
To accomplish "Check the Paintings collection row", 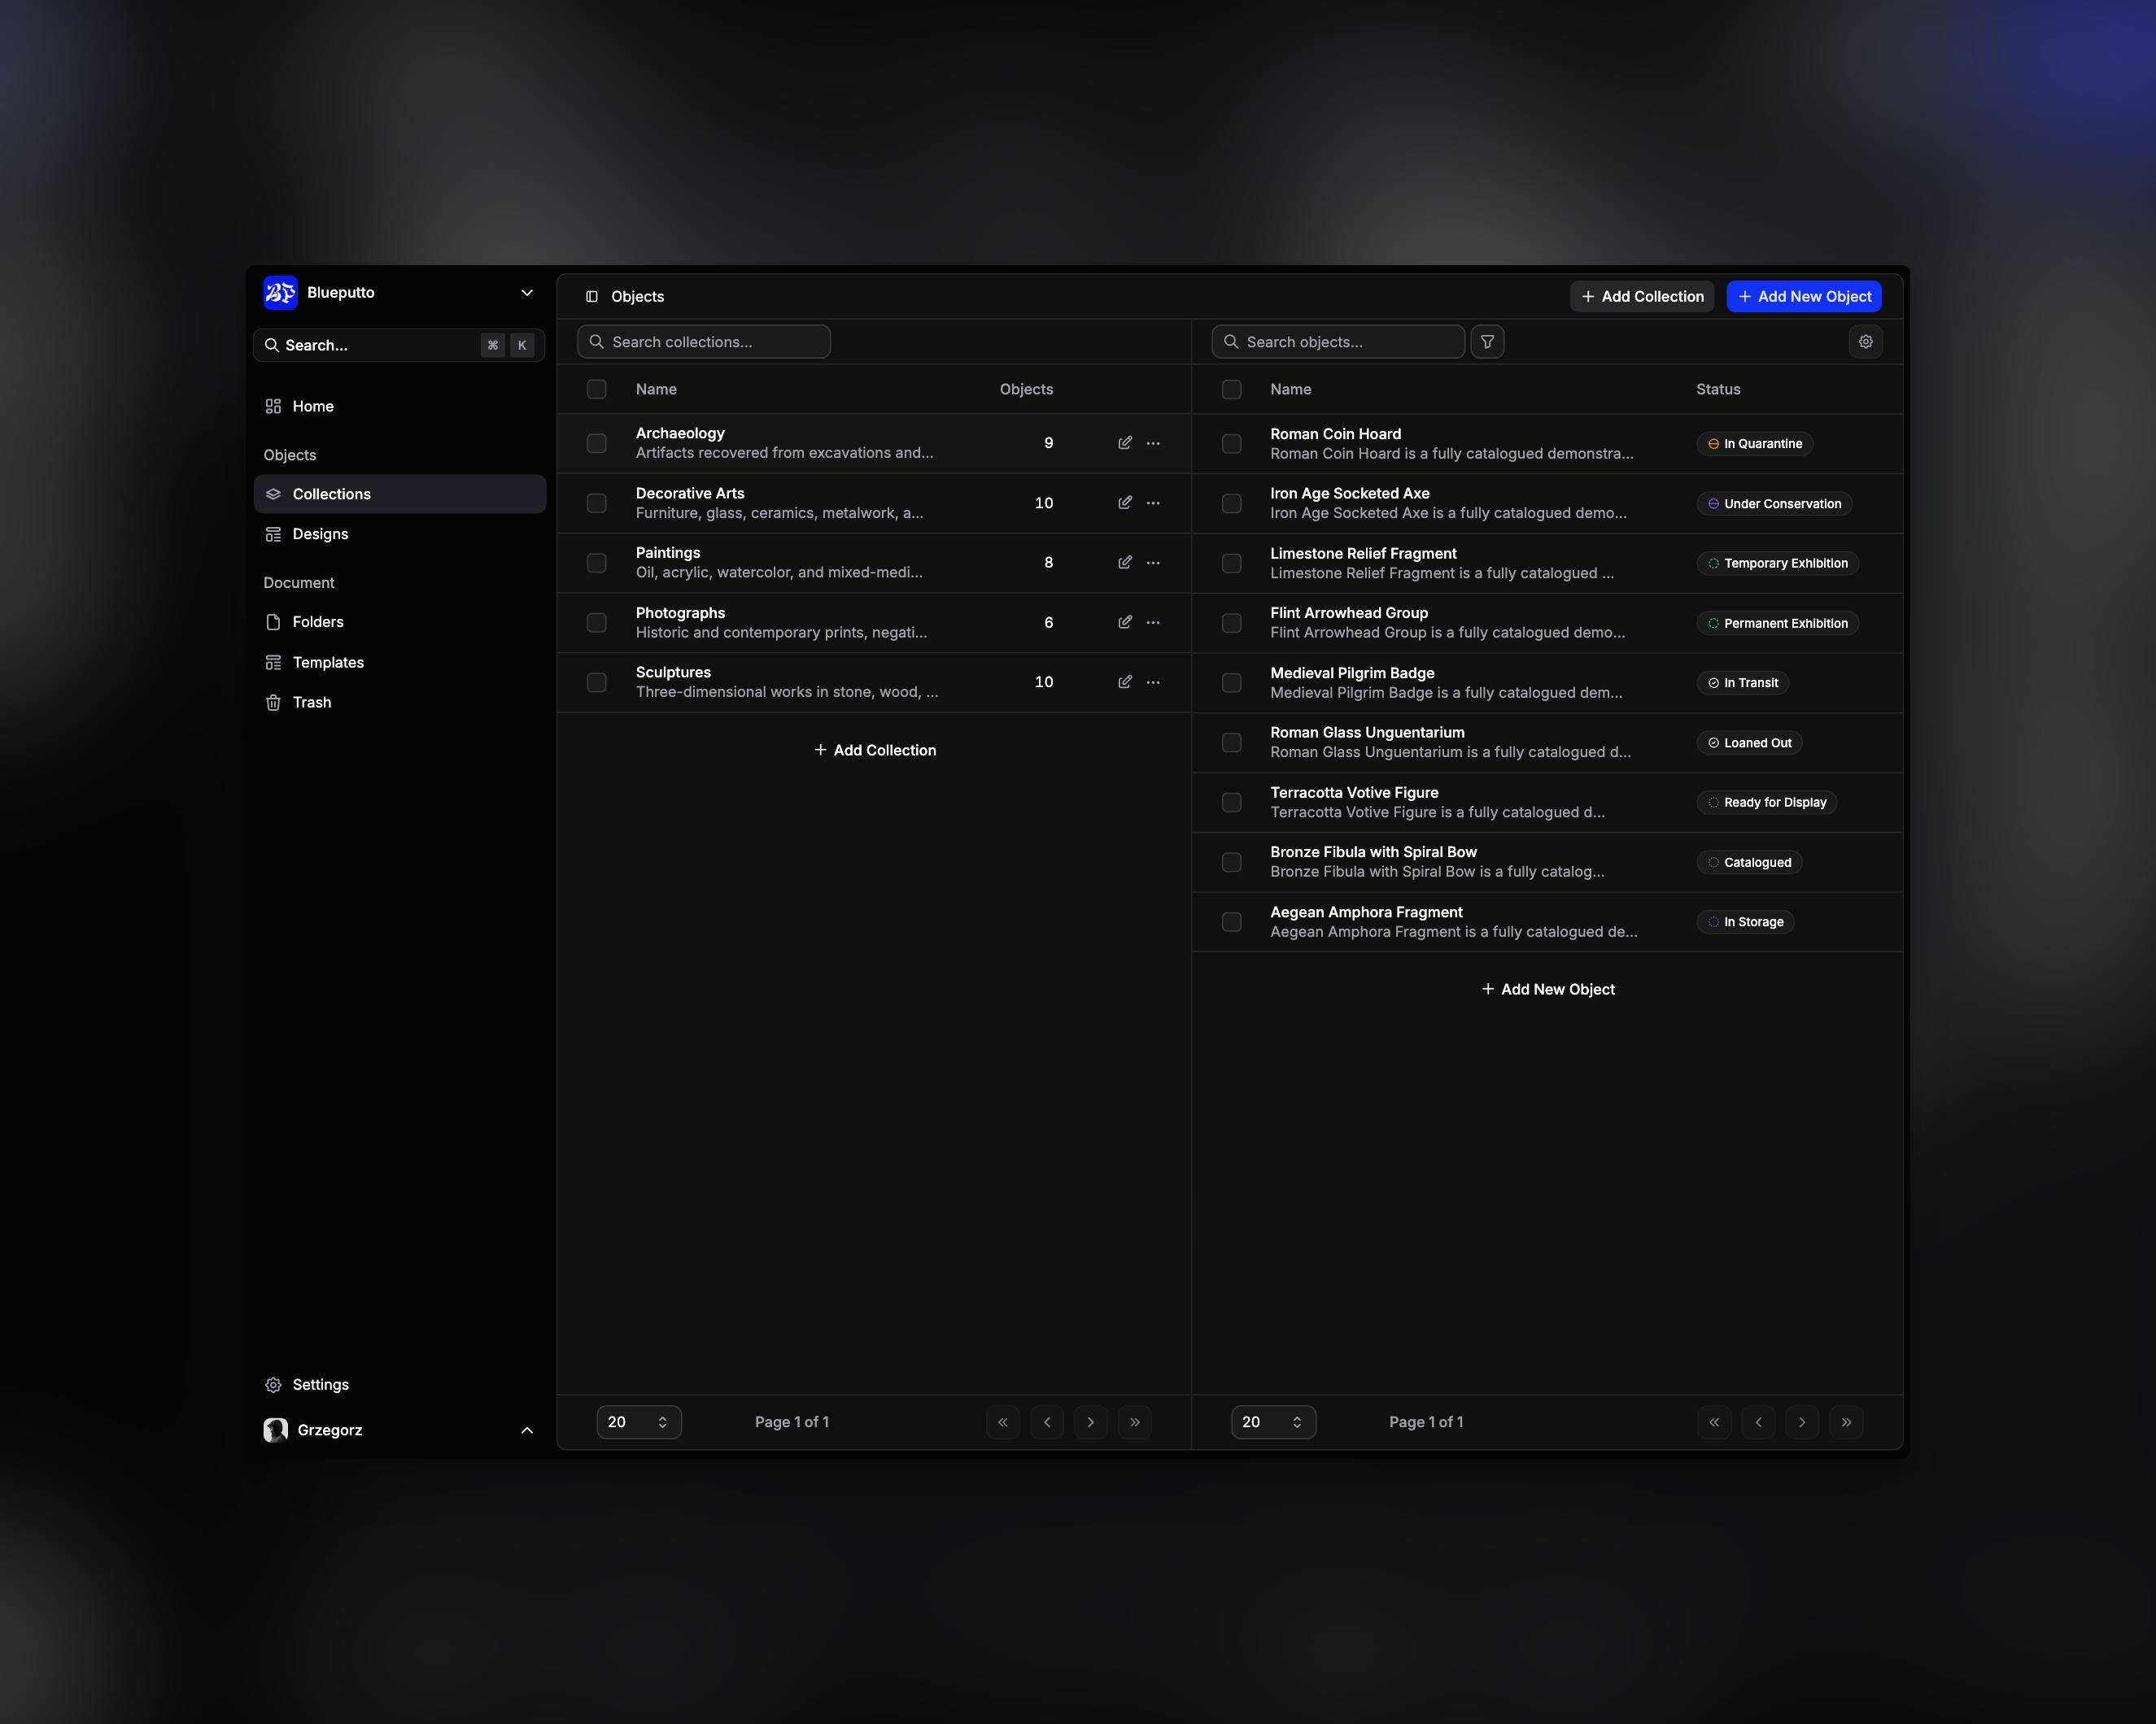I will [597, 563].
